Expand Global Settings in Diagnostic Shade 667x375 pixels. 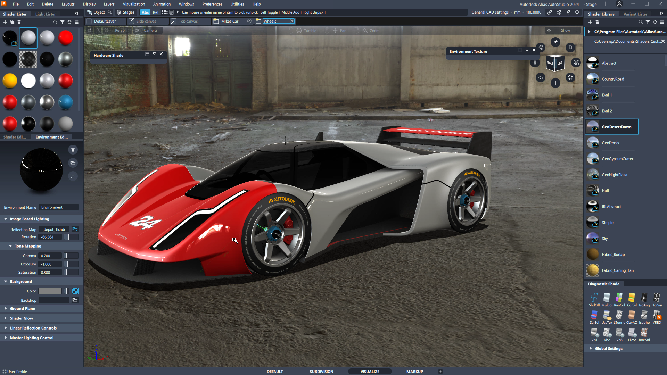coord(591,348)
